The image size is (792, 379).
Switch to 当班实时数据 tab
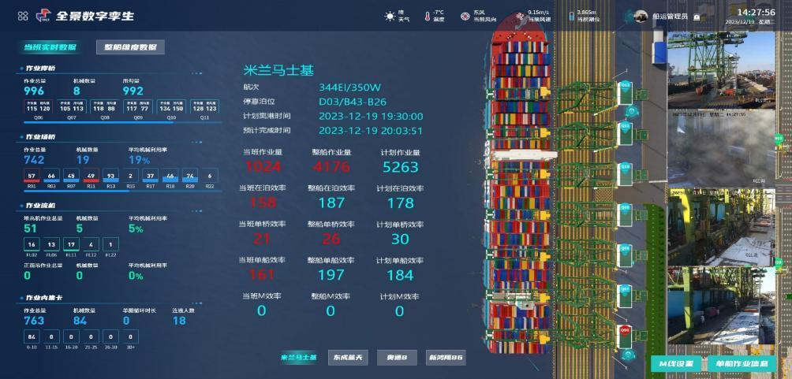(50, 47)
